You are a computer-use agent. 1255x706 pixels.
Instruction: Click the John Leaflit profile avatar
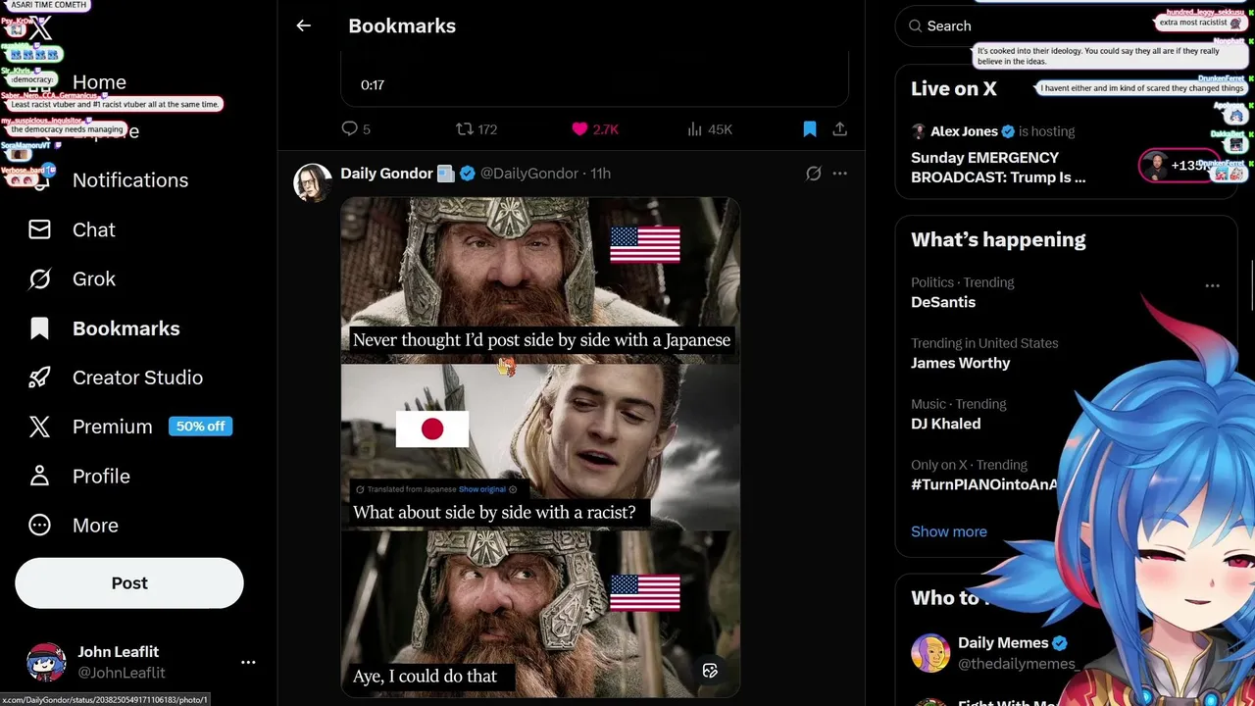(46, 662)
